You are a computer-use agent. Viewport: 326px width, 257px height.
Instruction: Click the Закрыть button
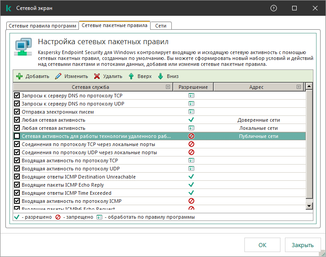click(x=302, y=245)
